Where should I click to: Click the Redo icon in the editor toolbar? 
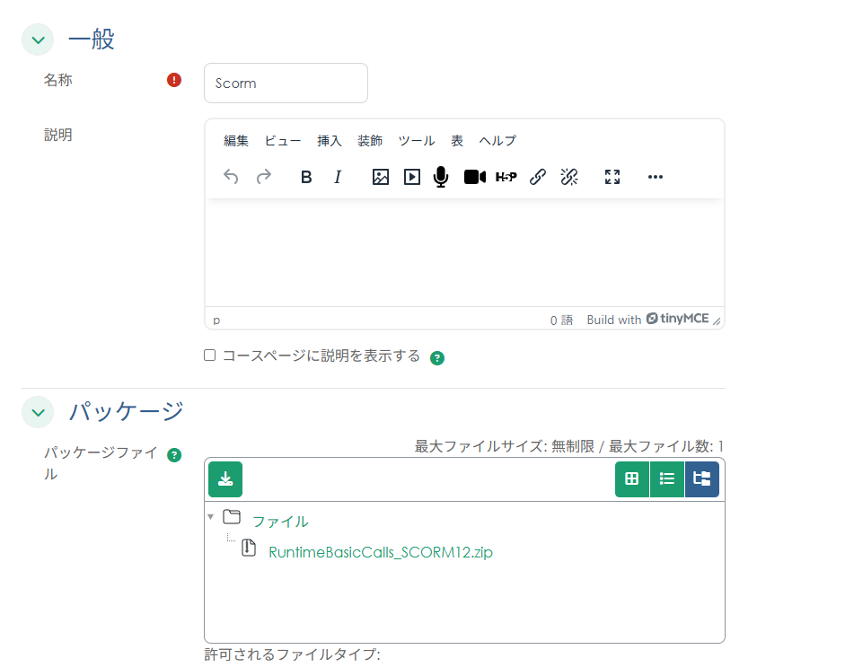263,177
